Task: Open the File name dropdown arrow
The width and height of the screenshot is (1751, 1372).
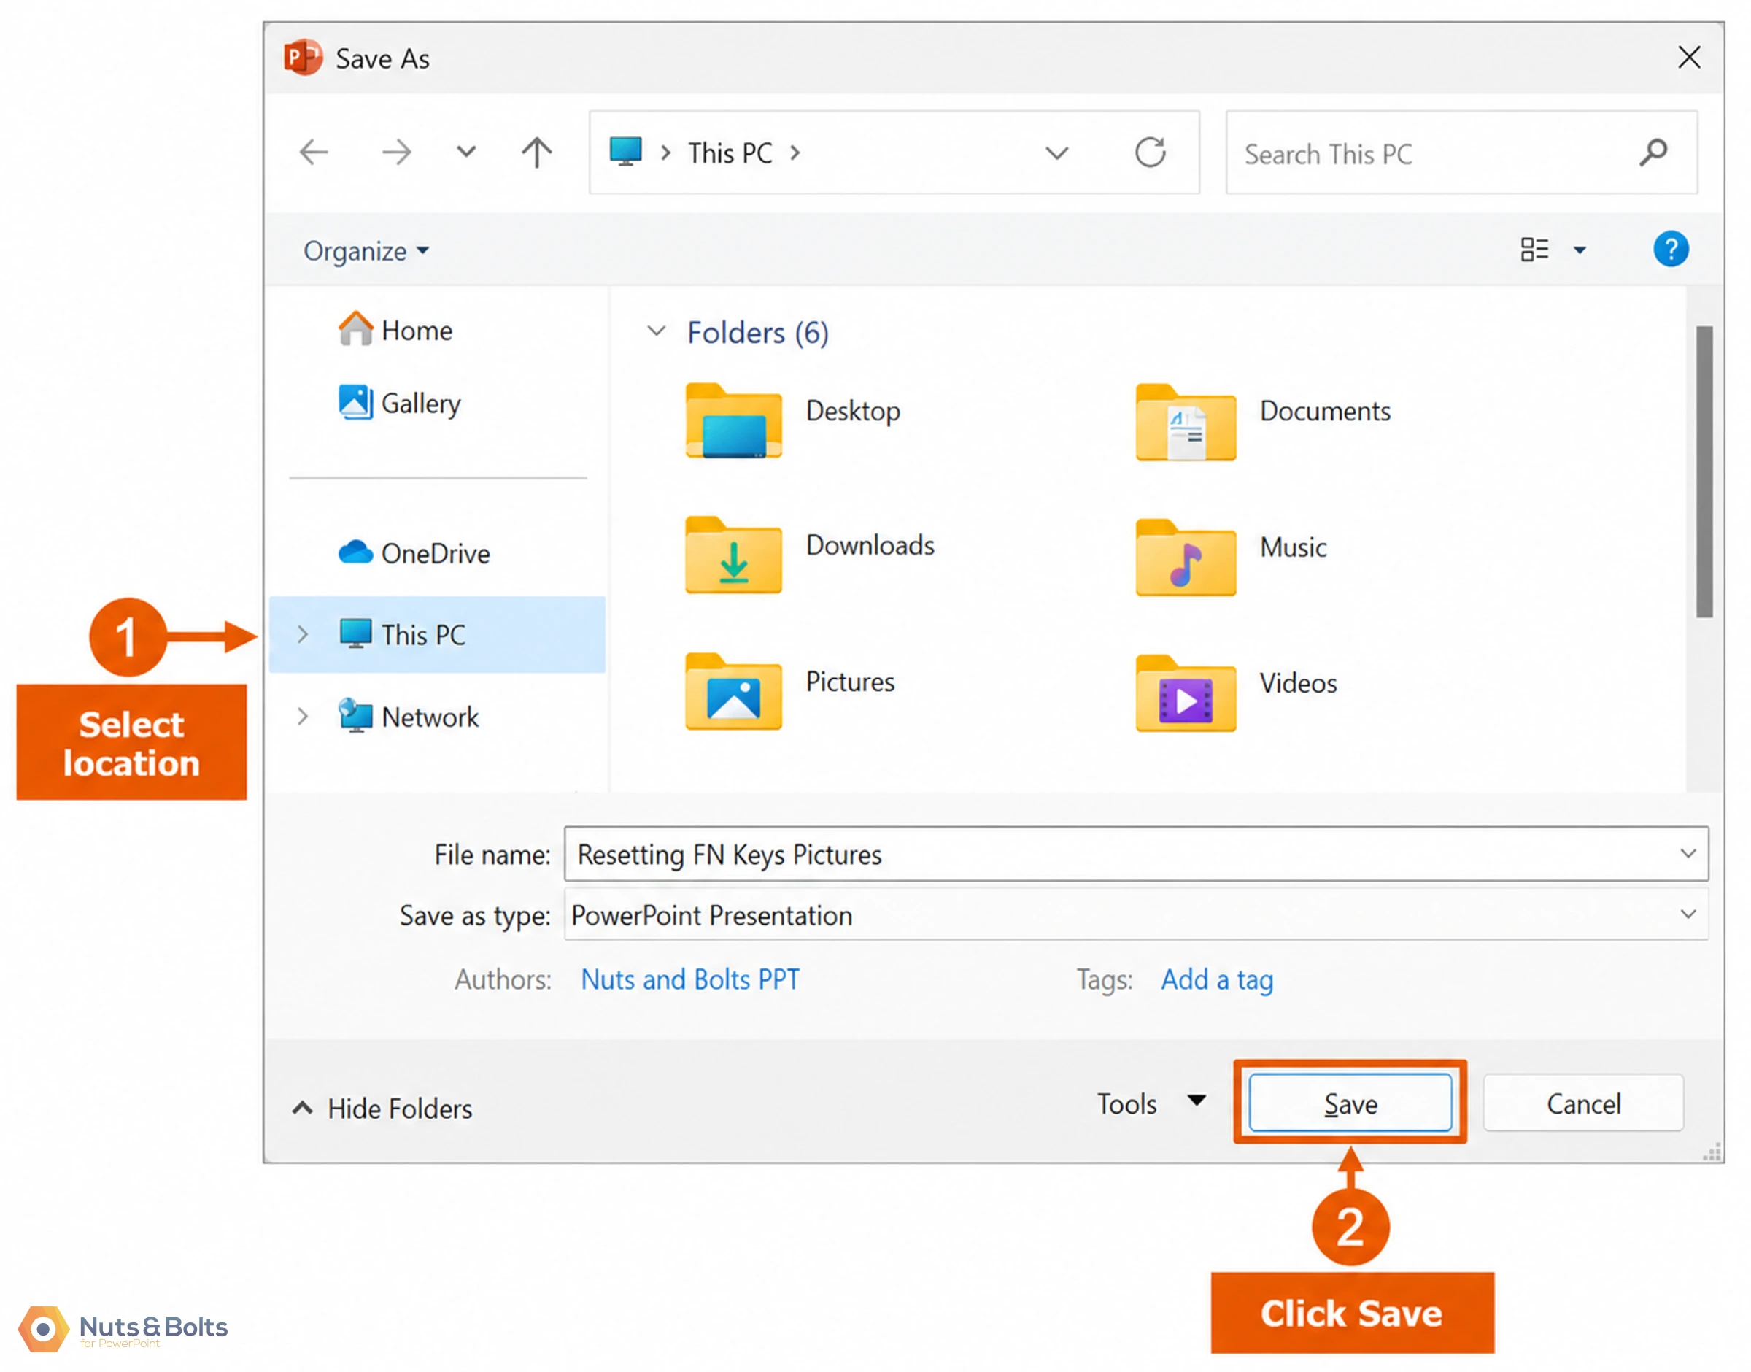Action: tap(1688, 853)
